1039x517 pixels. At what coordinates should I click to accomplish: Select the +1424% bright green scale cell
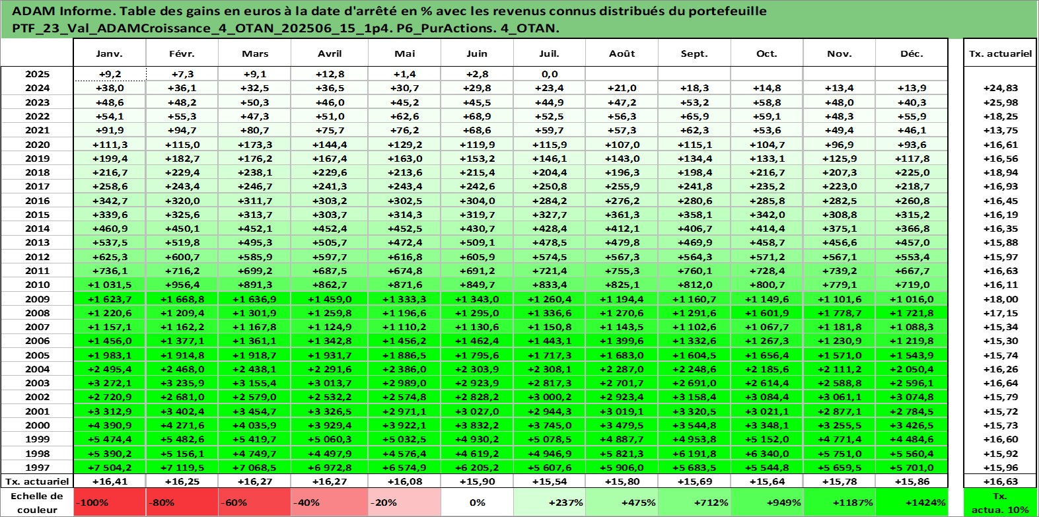pyautogui.click(x=912, y=502)
